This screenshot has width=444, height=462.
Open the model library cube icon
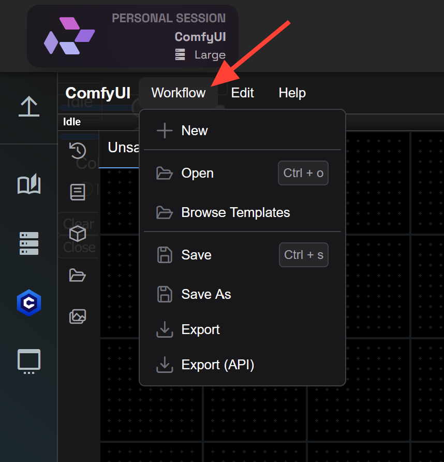point(78,234)
